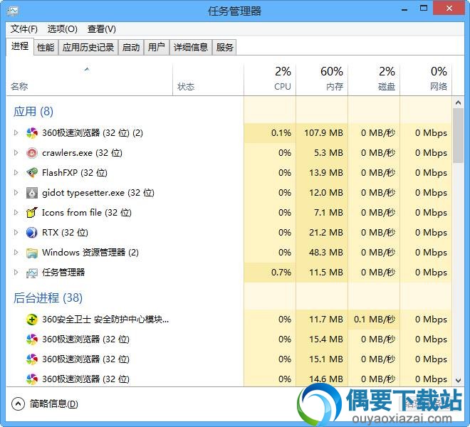
Task: Click the 360极速浏览器 icon with 15.1 MB
Action: tap(32, 359)
